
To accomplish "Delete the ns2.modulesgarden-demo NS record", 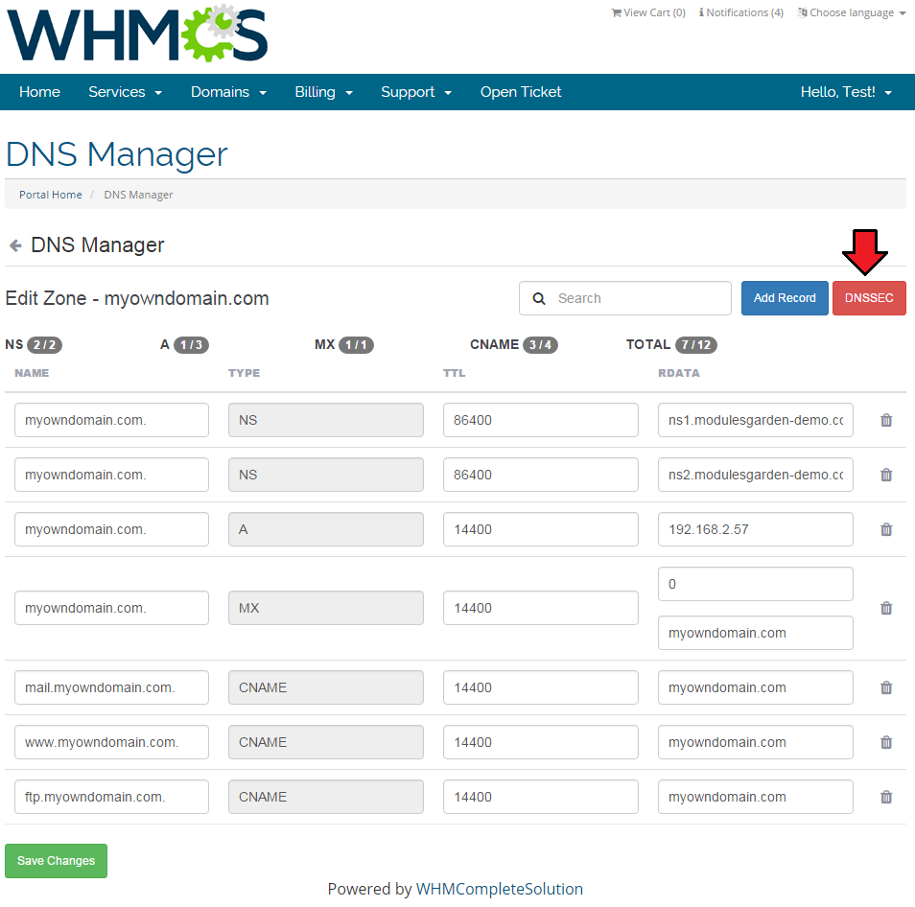I will click(886, 475).
